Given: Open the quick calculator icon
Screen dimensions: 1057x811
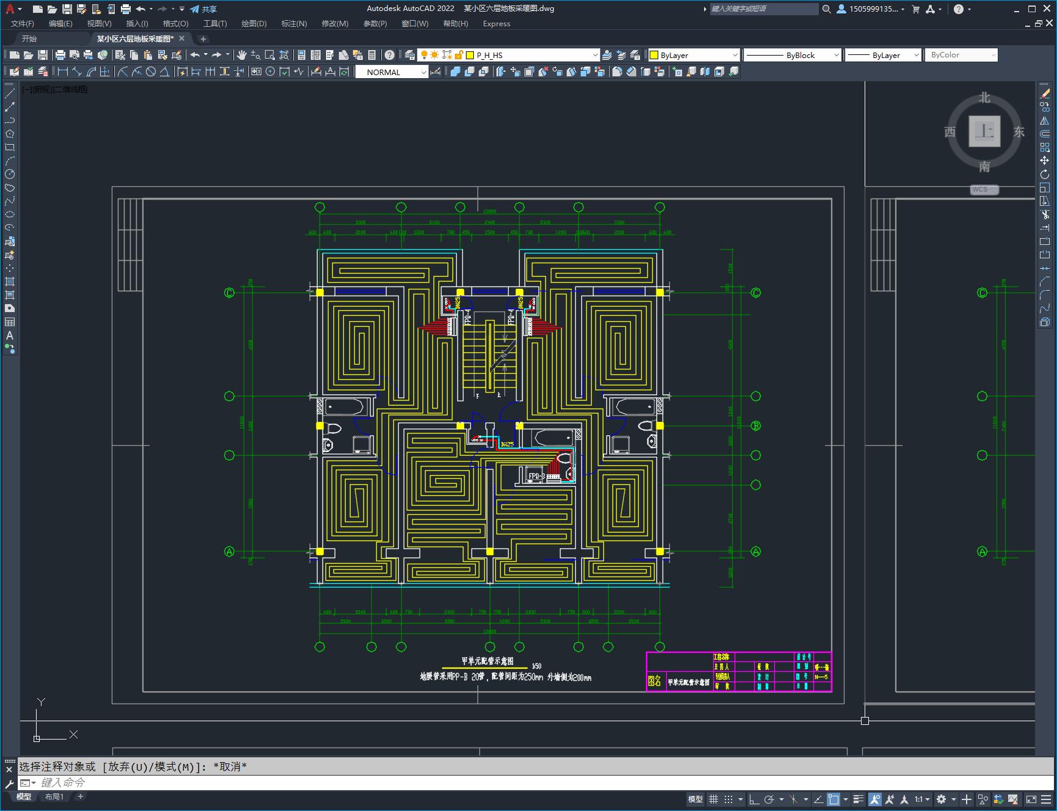Looking at the screenshot, I should click(372, 55).
